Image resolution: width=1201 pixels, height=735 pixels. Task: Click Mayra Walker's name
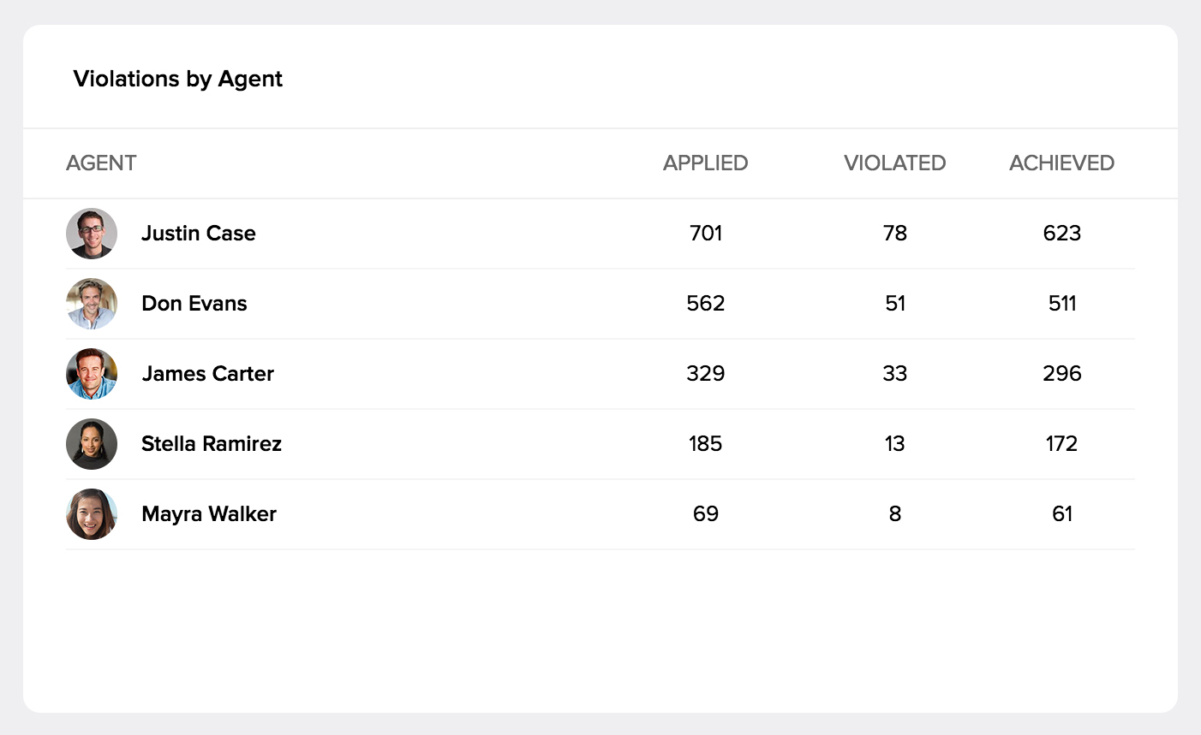click(209, 514)
